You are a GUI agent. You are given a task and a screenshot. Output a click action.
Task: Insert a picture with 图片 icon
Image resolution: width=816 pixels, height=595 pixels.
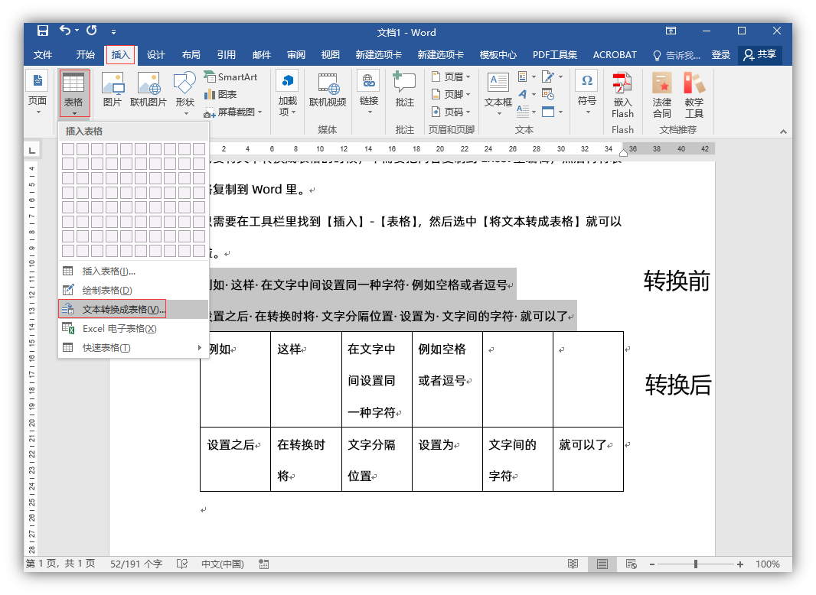pos(113,91)
